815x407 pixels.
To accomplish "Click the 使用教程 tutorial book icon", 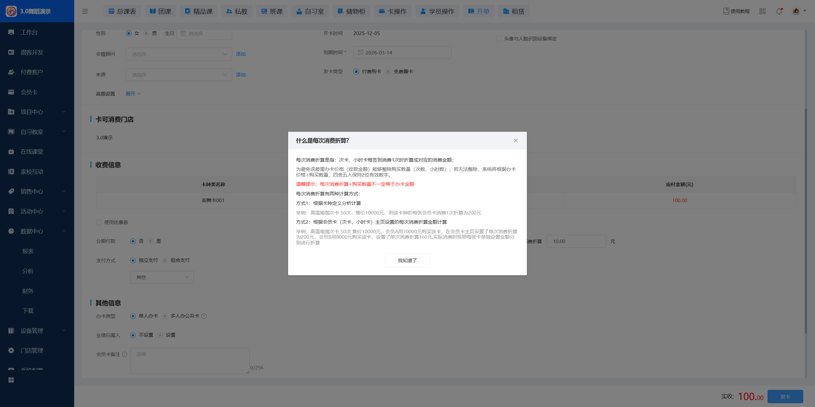I will (726, 11).
